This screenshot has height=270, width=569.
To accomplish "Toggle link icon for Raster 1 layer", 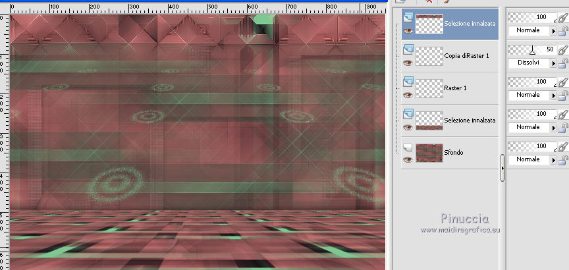I will tap(563, 82).
